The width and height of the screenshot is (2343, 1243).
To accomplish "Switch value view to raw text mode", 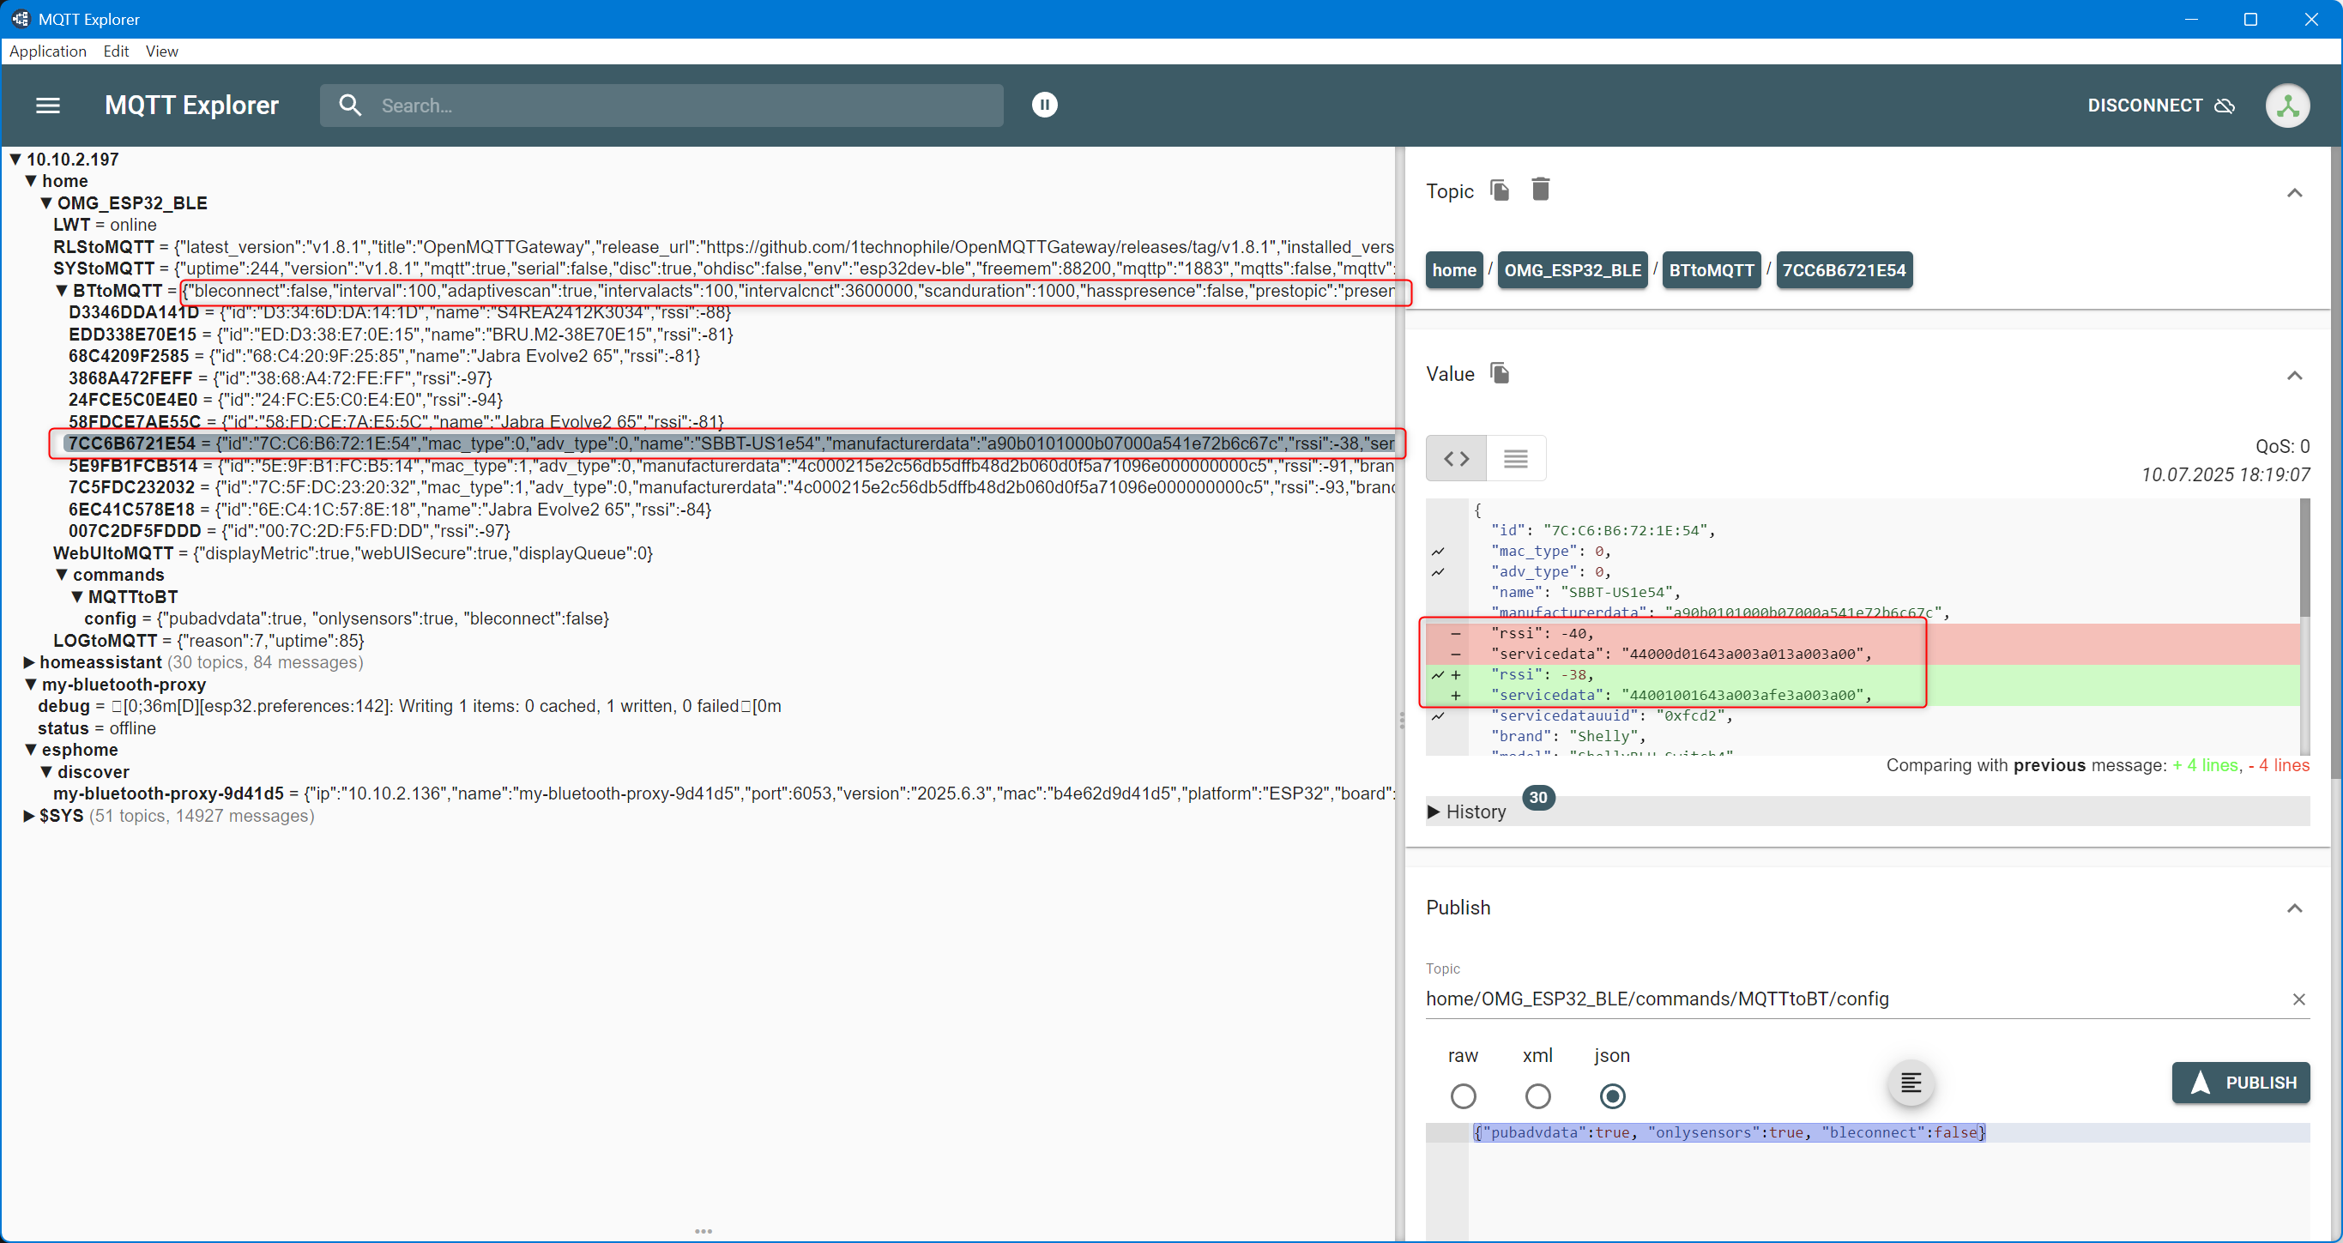I will [x=1515, y=458].
